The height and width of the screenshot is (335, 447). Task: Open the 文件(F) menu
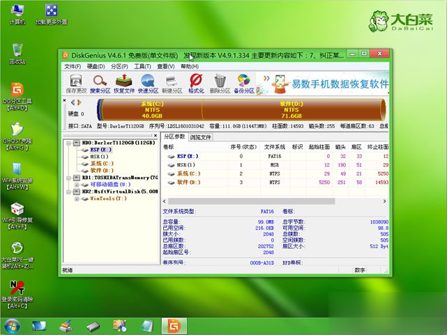point(73,66)
